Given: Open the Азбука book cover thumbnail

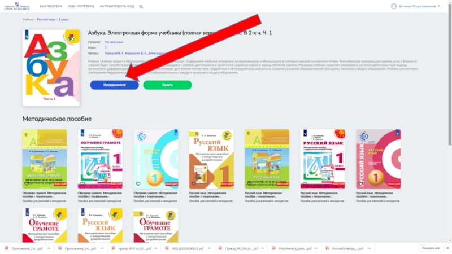Looking at the screenshot, I should click(x=51, y=68).
